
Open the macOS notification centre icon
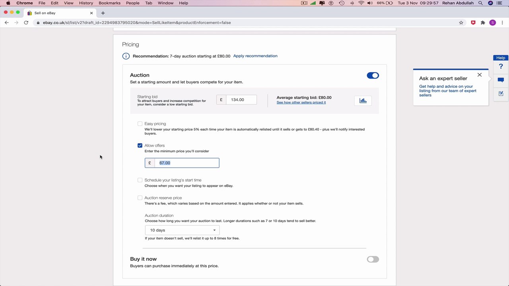click(500, 3)
